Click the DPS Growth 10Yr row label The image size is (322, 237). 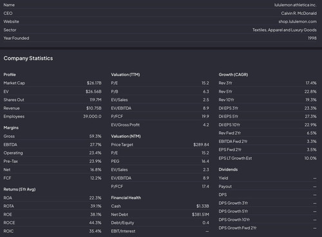[234, 220]
